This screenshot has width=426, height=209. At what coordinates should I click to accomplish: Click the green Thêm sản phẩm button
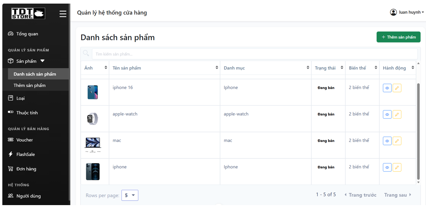click(399, 37)
